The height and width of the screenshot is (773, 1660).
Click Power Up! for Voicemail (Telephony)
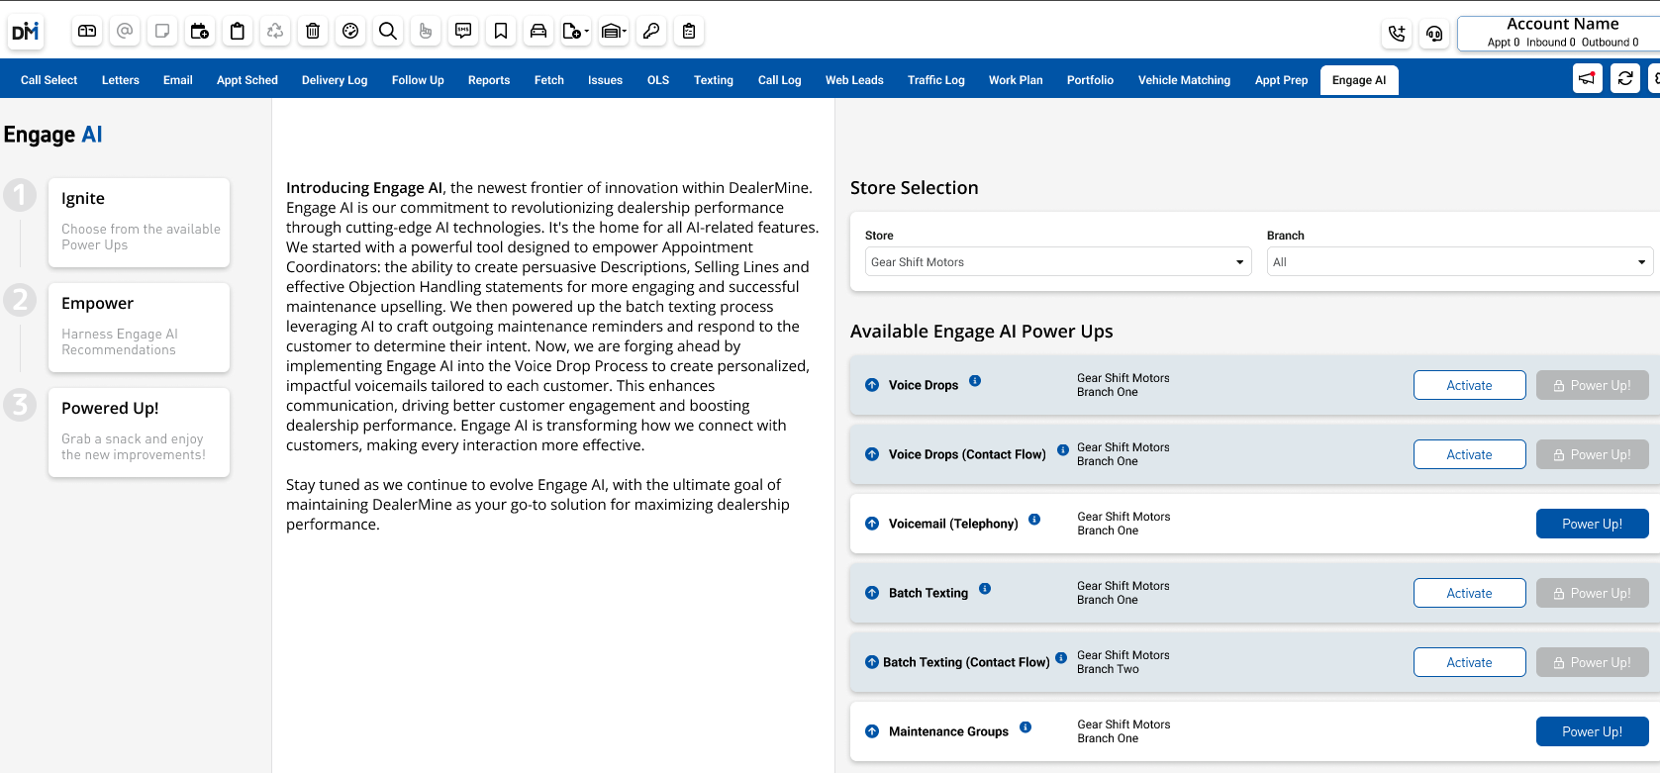point(1593,524)
